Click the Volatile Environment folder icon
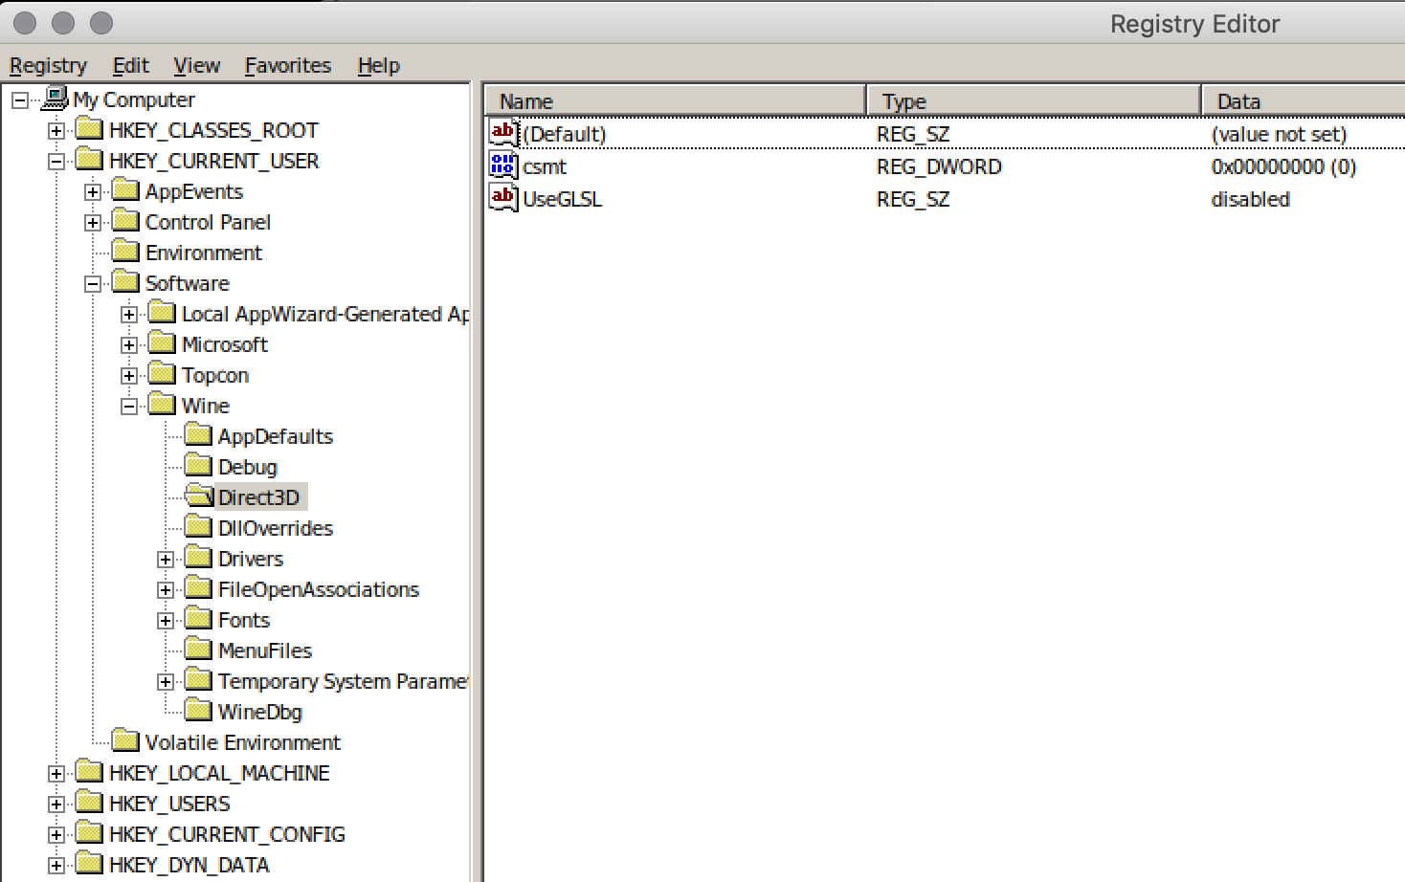 coord(125,741)
